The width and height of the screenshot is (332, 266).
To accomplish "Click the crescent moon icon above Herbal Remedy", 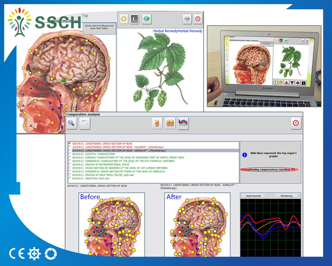I will [135, 19].
